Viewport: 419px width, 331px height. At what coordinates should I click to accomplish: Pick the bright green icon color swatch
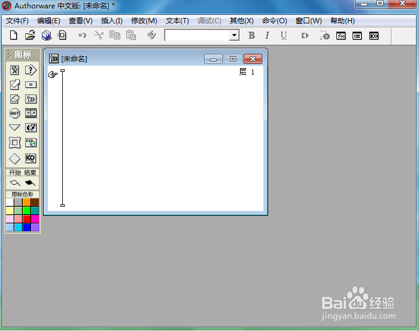click(26, 211)
